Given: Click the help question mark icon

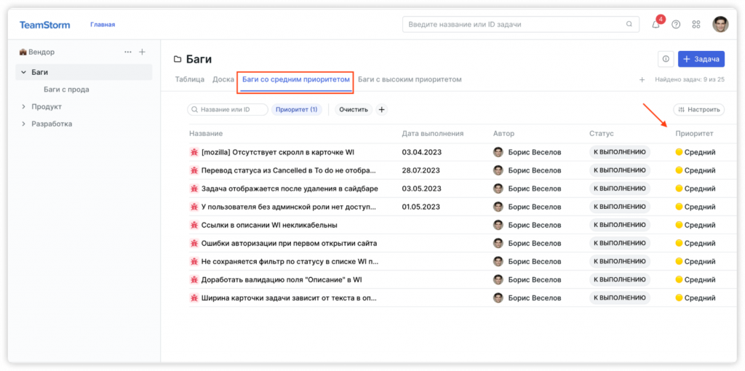Looking at the screenshot, I should point(676,24).
